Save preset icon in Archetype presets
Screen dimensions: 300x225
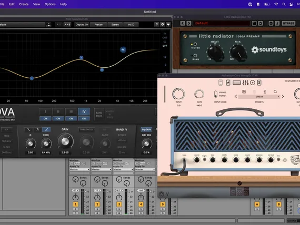click(x=244, y=92)
